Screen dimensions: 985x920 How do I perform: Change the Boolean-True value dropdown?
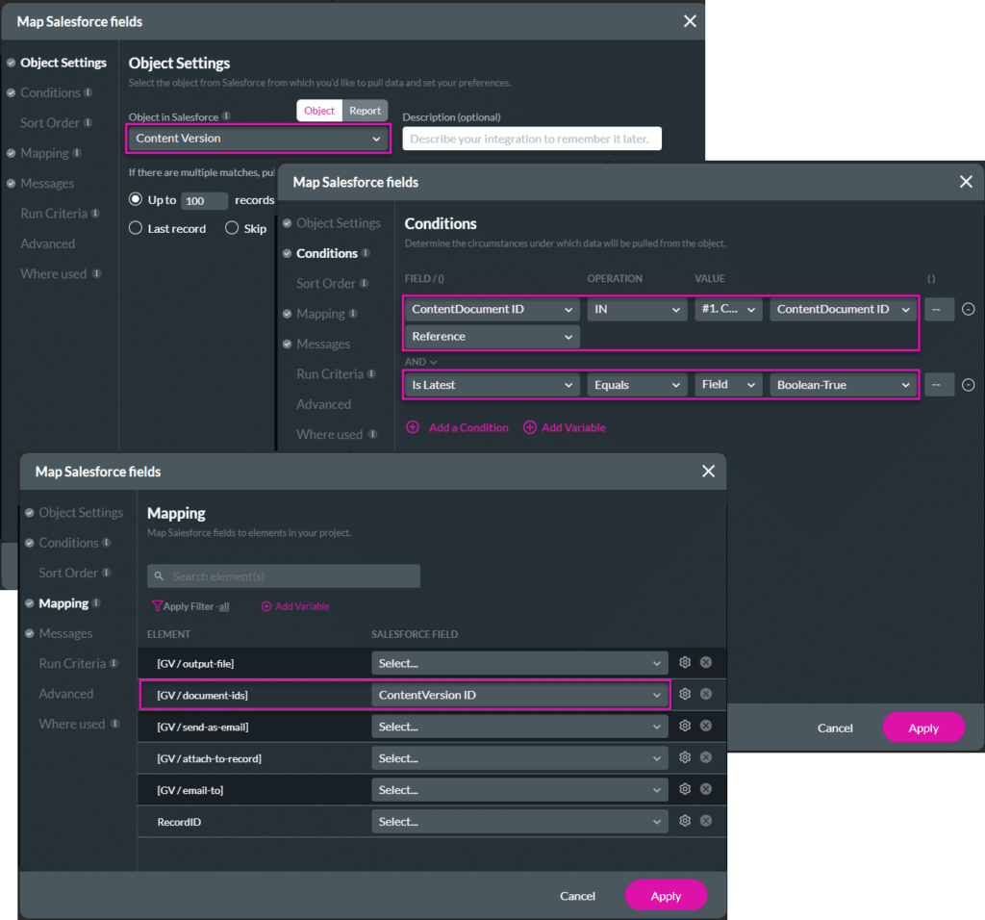[x=843, y=384]
